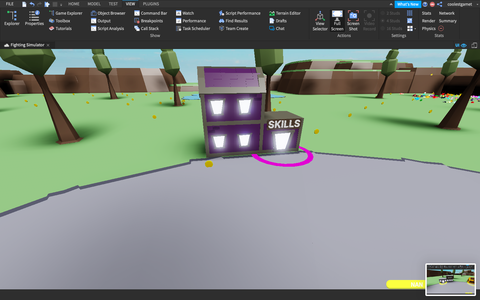Open Script Performance window
Screen dimensions: 480x300
pos(240,13)
